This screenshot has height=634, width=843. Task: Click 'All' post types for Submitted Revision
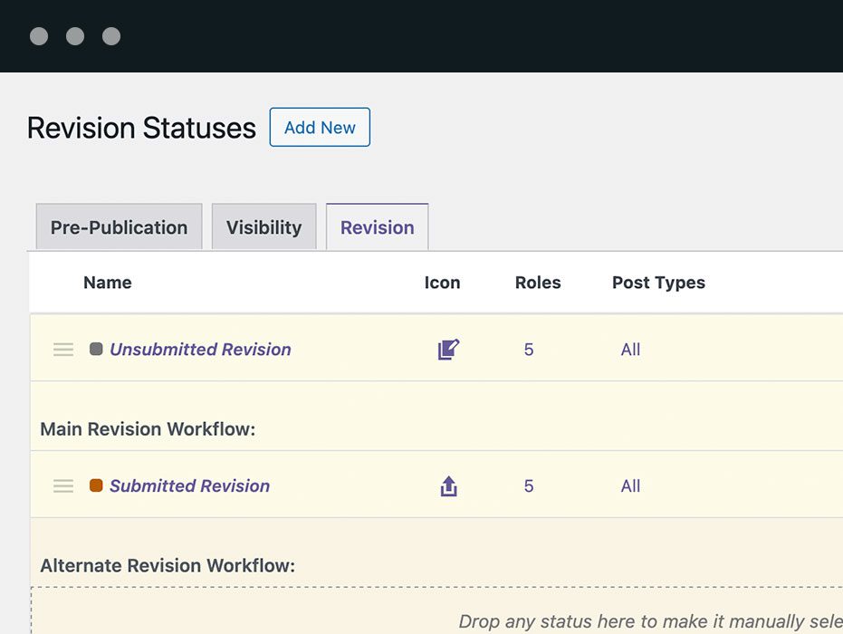coord(630,486)
